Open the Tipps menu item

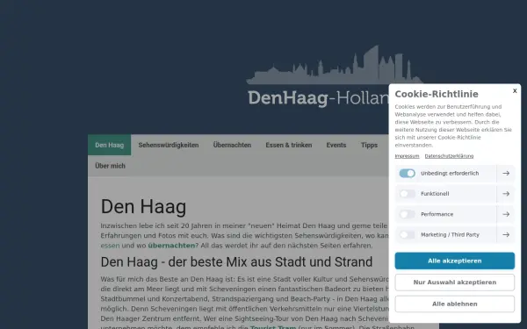(369, 145)
